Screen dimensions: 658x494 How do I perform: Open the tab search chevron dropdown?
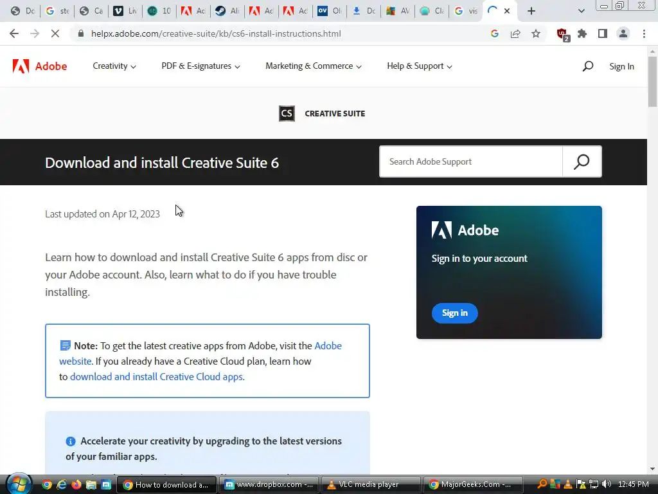click(x=581, y=11)
